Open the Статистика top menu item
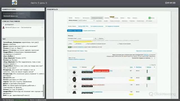Screen dimensions: 180x101 click(115, 18)
